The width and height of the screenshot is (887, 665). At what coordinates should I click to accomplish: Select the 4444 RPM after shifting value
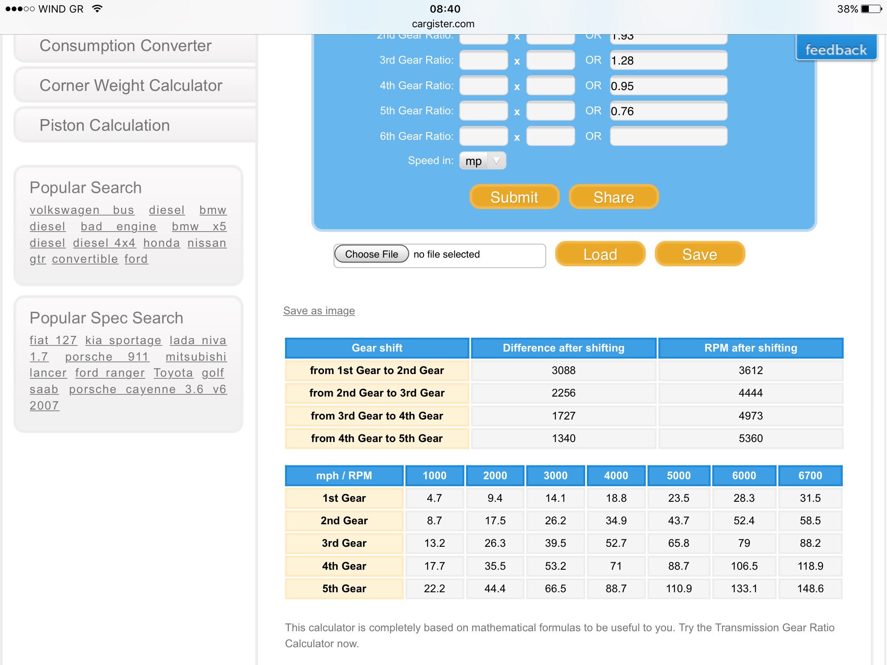pos(751,393)
